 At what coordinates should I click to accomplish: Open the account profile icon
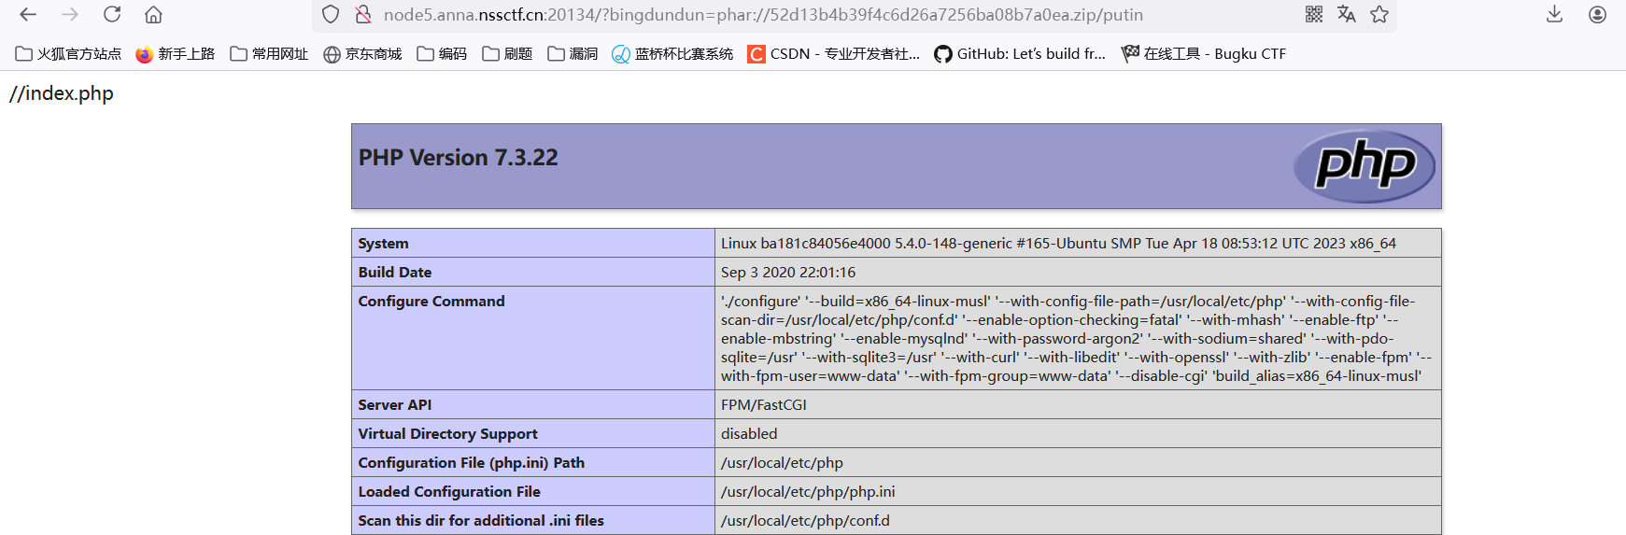pos(1597,15)
